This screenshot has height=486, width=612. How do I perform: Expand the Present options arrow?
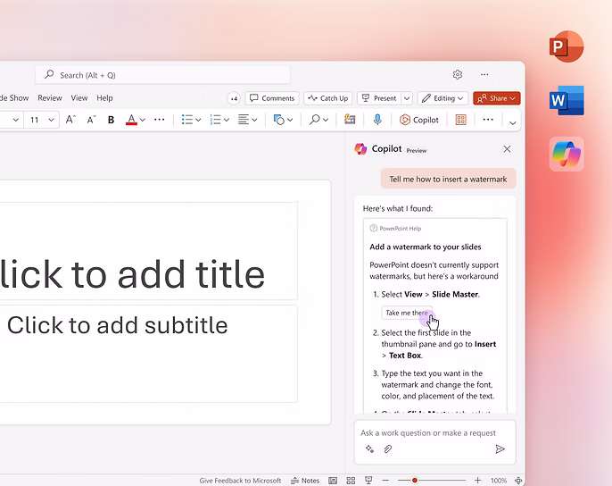pos(407,98)
